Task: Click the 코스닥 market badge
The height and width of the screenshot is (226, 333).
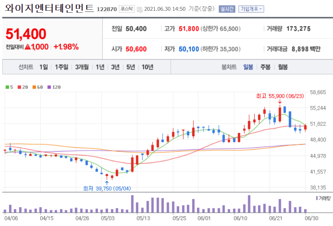Action: pos(127,9)
